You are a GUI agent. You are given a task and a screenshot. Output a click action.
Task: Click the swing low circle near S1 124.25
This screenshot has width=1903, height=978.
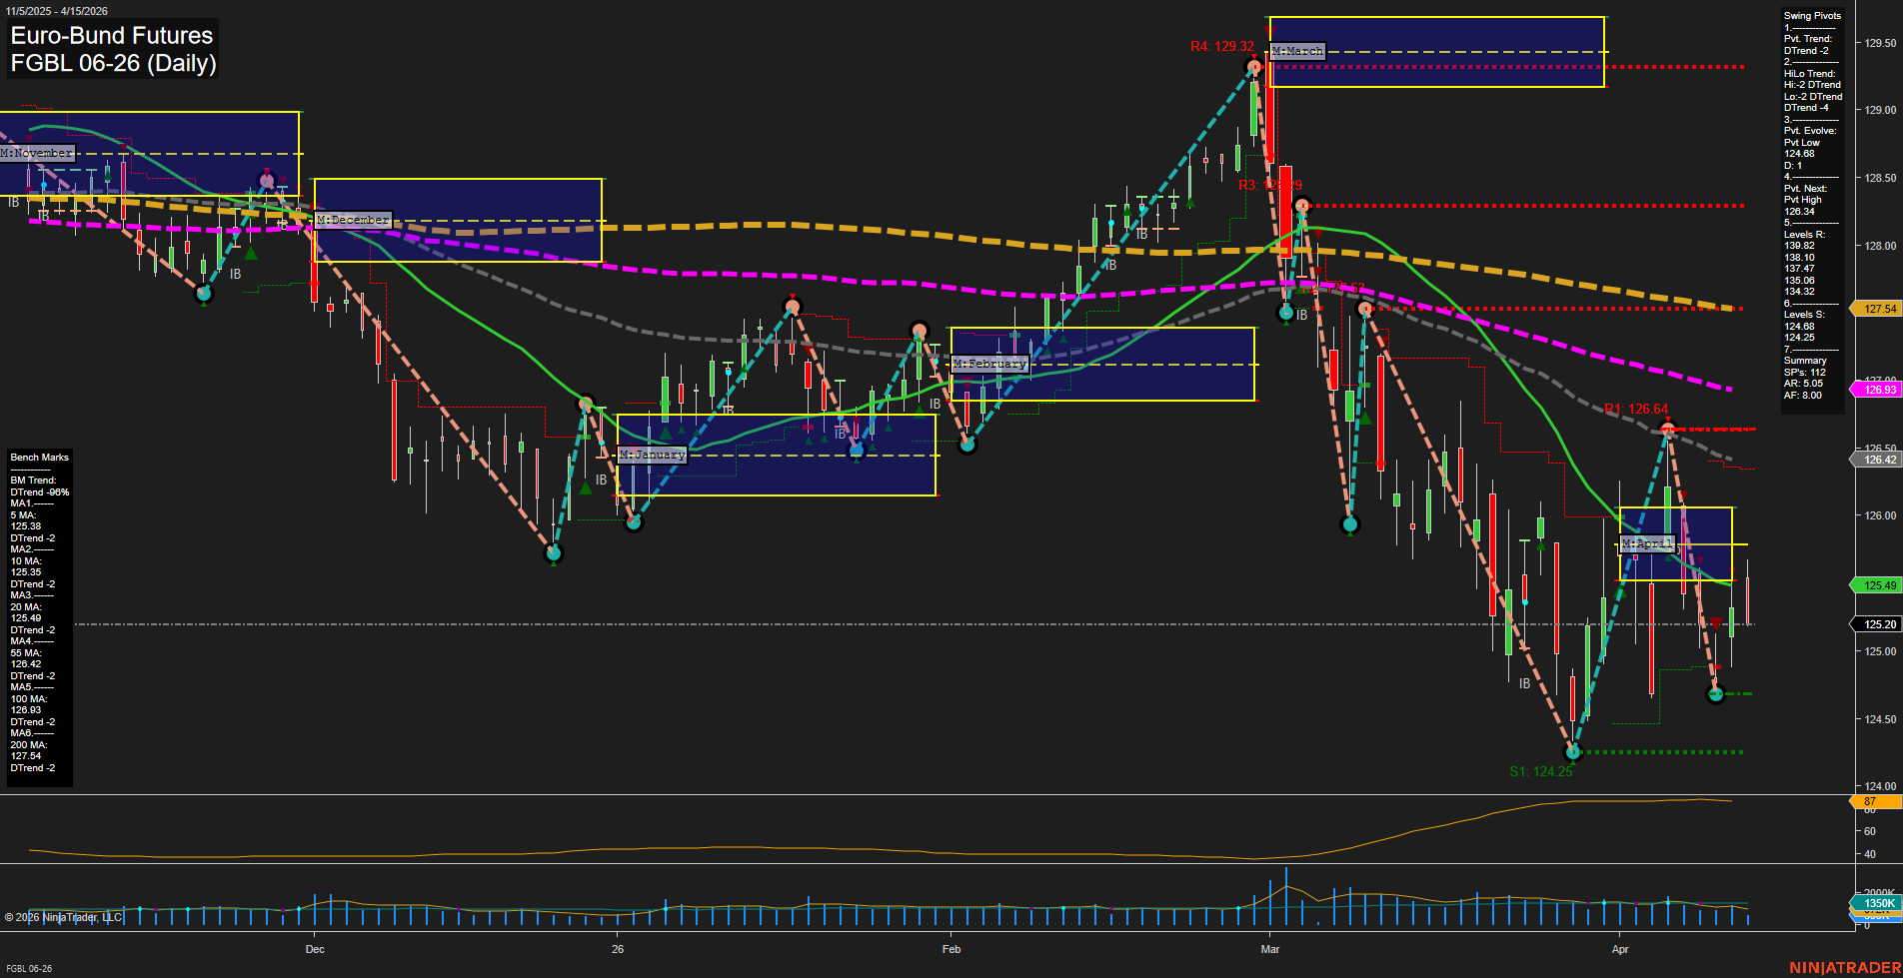pos(1572,752)
